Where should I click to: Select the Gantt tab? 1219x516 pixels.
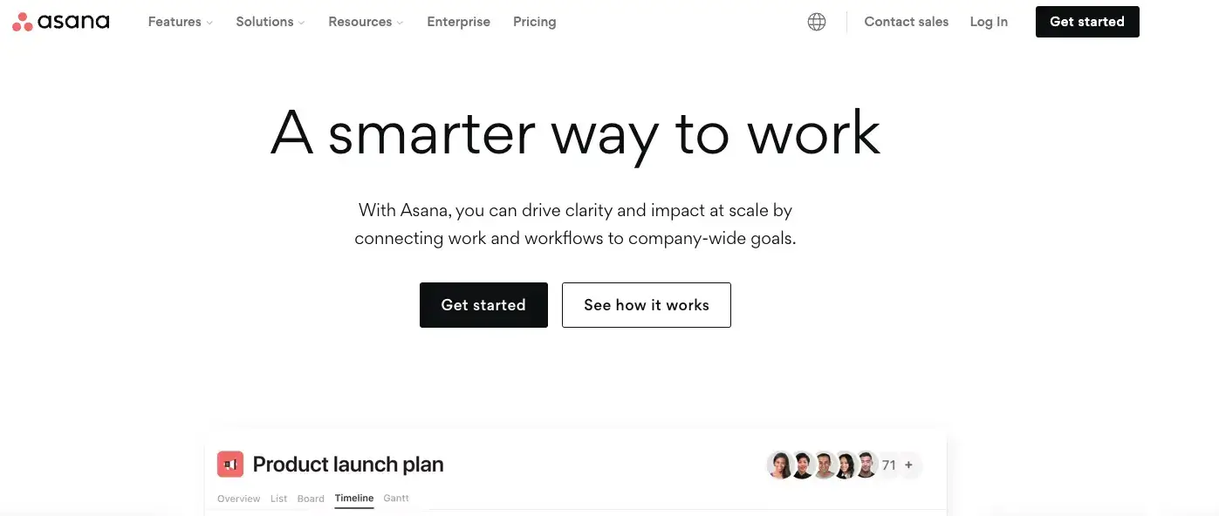[x=396, y=498]
